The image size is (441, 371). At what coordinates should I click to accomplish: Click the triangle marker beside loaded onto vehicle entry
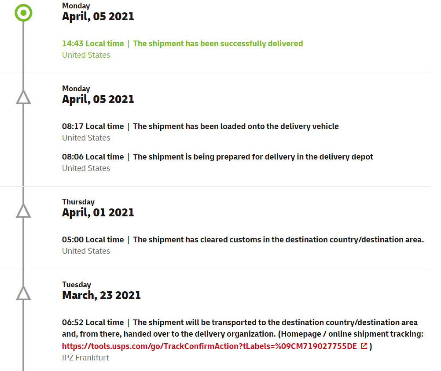coord(23,97)
